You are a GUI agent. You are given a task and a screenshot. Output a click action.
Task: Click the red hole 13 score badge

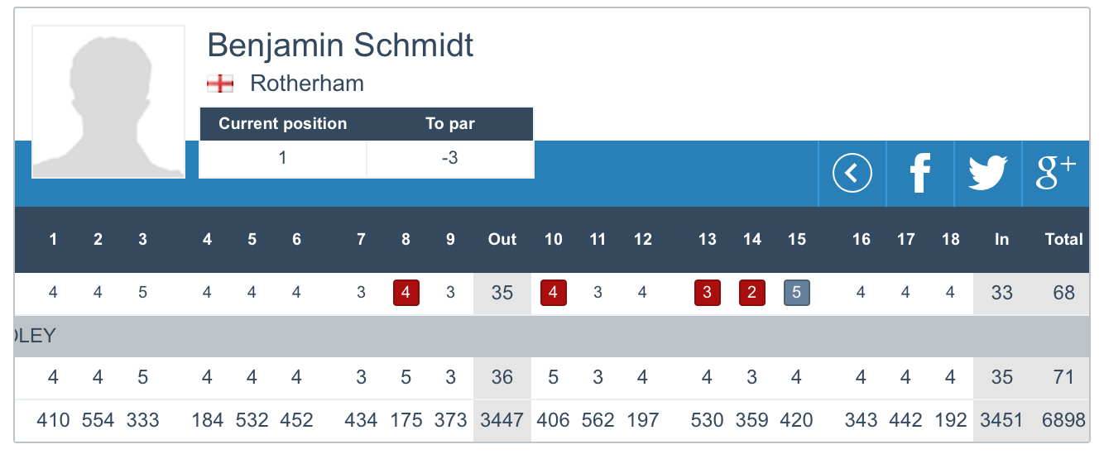[707, 294]
